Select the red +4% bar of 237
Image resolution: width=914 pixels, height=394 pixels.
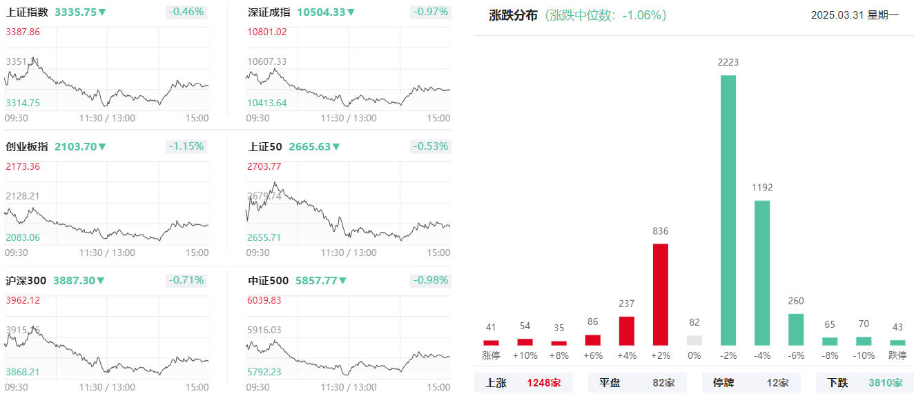(x=627, y=331)
